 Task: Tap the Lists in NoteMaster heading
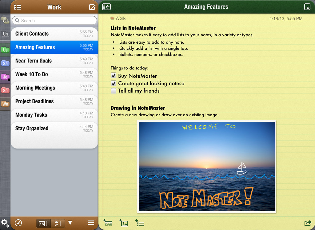(133, 28)
